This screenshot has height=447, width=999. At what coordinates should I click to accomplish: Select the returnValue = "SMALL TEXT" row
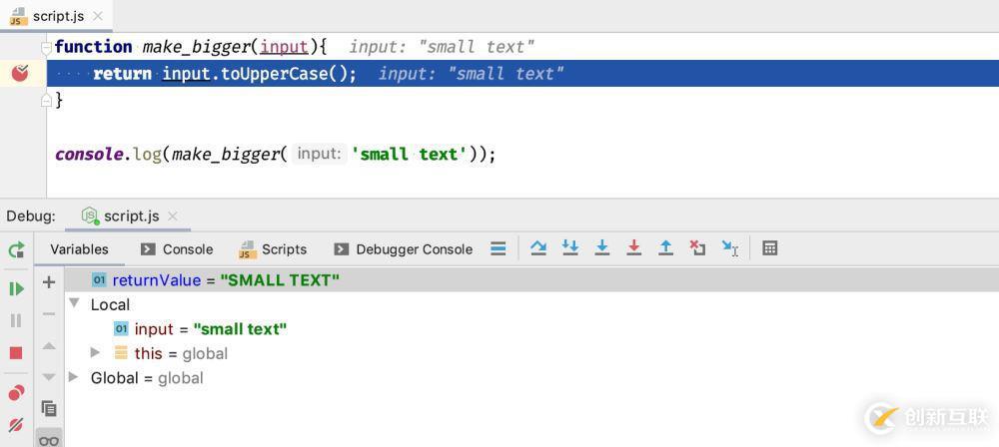[x=531, y=280]
